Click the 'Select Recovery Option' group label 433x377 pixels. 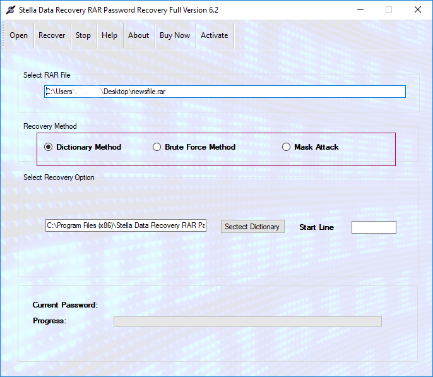59,177
